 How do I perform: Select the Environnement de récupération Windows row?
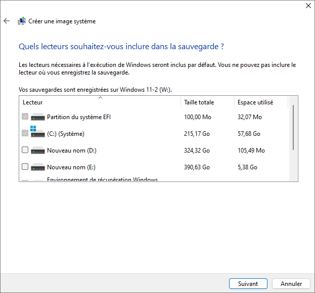[x=102, y=179]
